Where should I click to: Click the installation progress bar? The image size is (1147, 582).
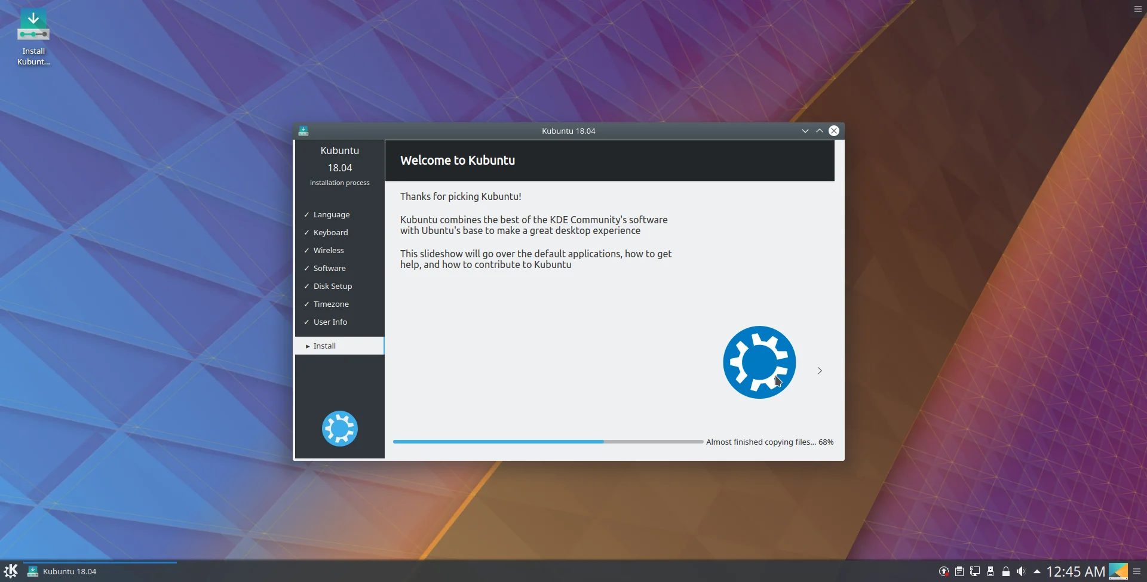pyautogui.click(x=548, y=442)
